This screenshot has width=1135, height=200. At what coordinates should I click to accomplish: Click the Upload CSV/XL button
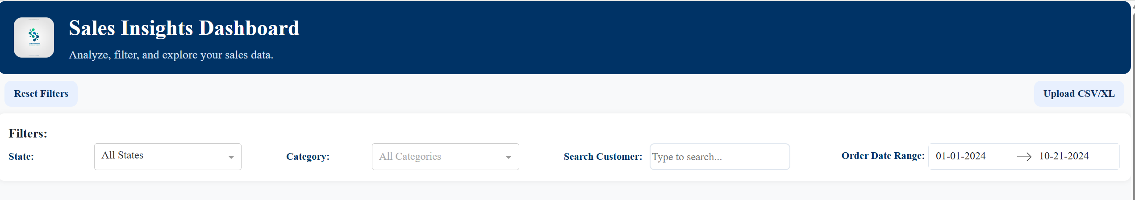(x=1079, y=94)
